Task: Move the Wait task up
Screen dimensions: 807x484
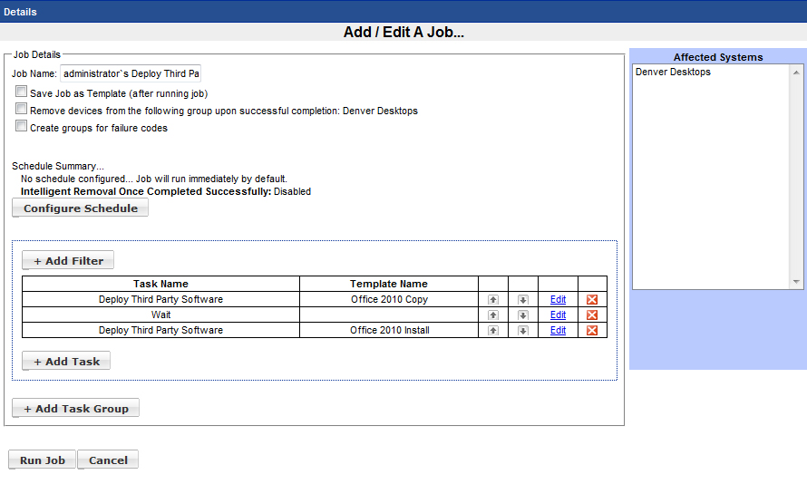Action: click(x=492, y=315)
